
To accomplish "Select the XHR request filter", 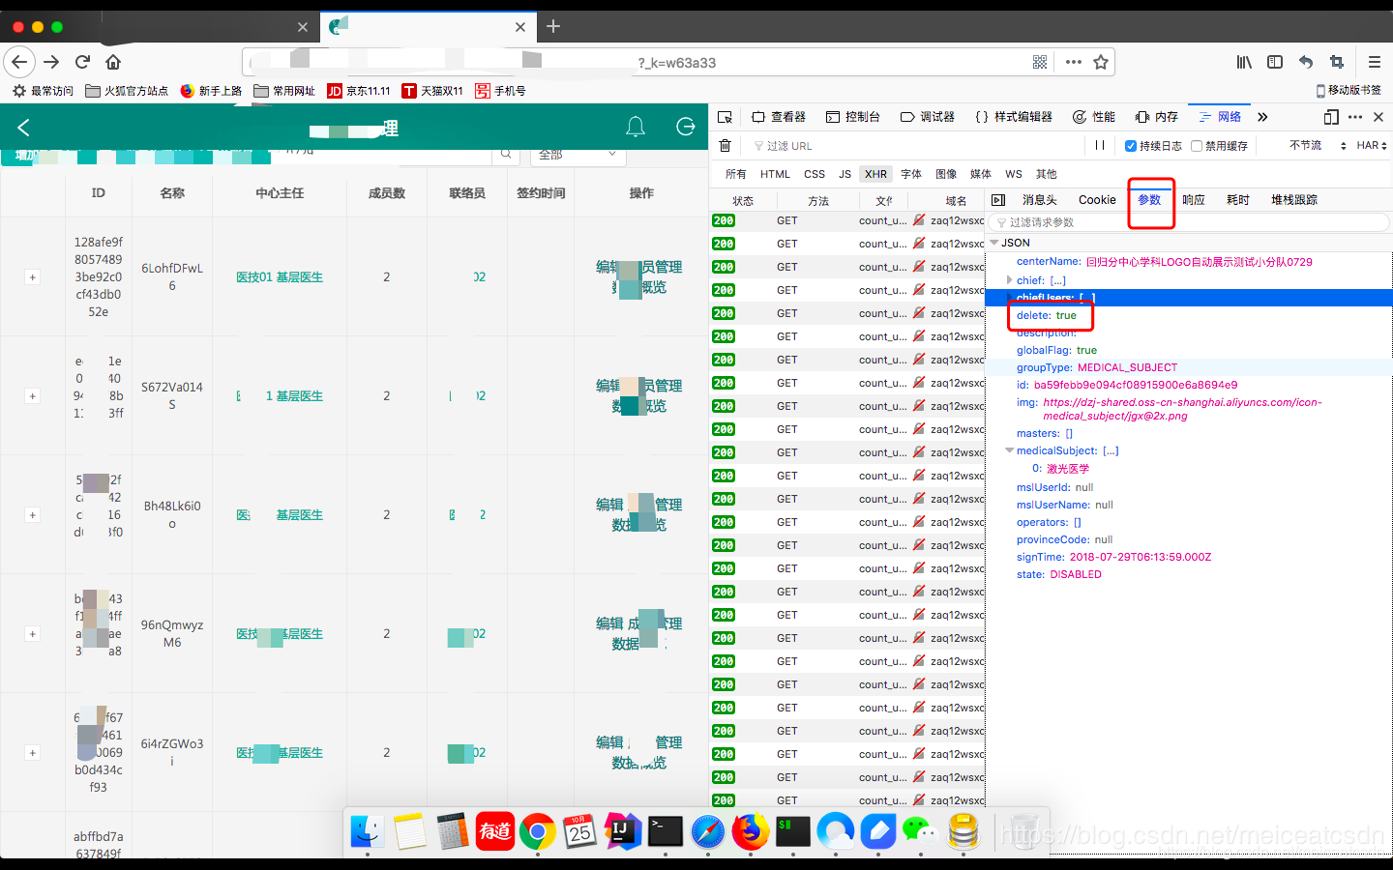I will click(875, 174).
